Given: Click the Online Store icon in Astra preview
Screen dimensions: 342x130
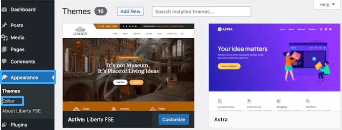Looking at the screenshot, I should (x=249, y=101).
